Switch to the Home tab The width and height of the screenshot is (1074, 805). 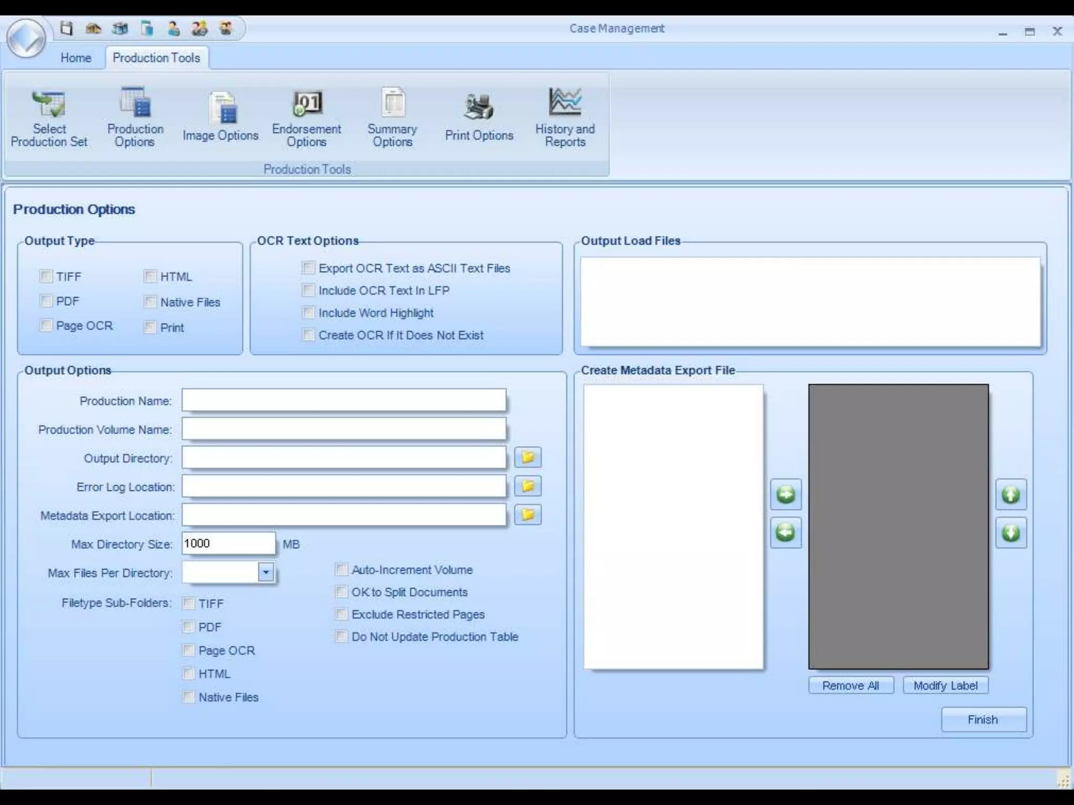coord(76,58)
